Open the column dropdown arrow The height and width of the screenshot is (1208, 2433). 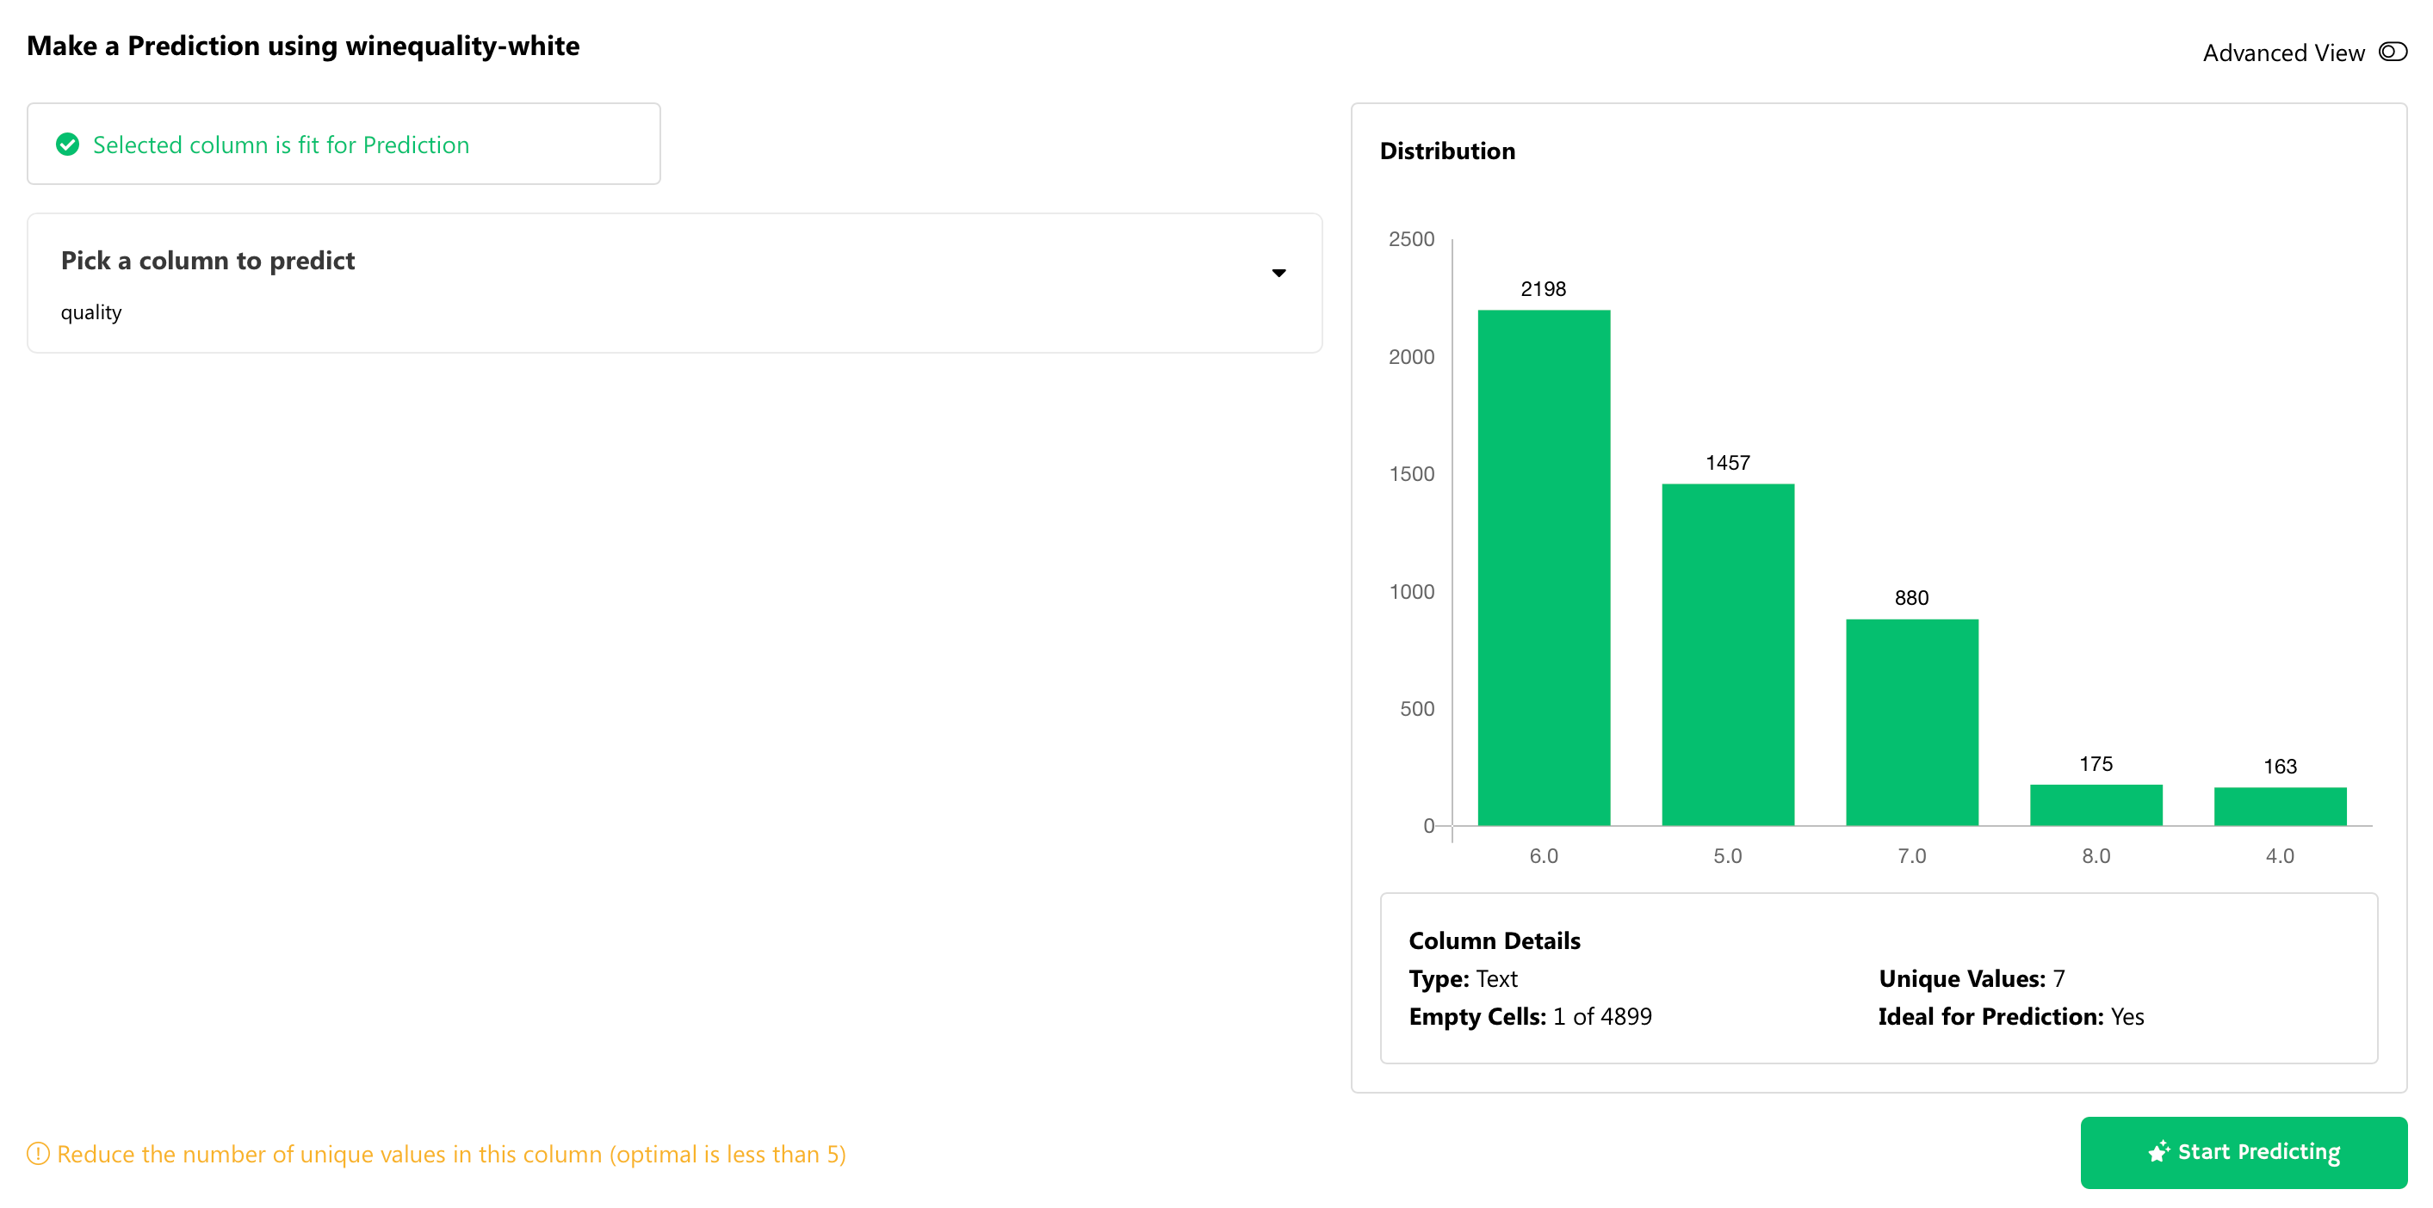click(1278, 273)
